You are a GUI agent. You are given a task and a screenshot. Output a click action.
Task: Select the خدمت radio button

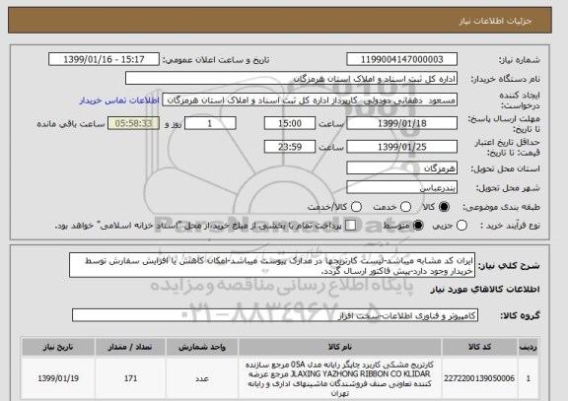click(x=405, y=207)
